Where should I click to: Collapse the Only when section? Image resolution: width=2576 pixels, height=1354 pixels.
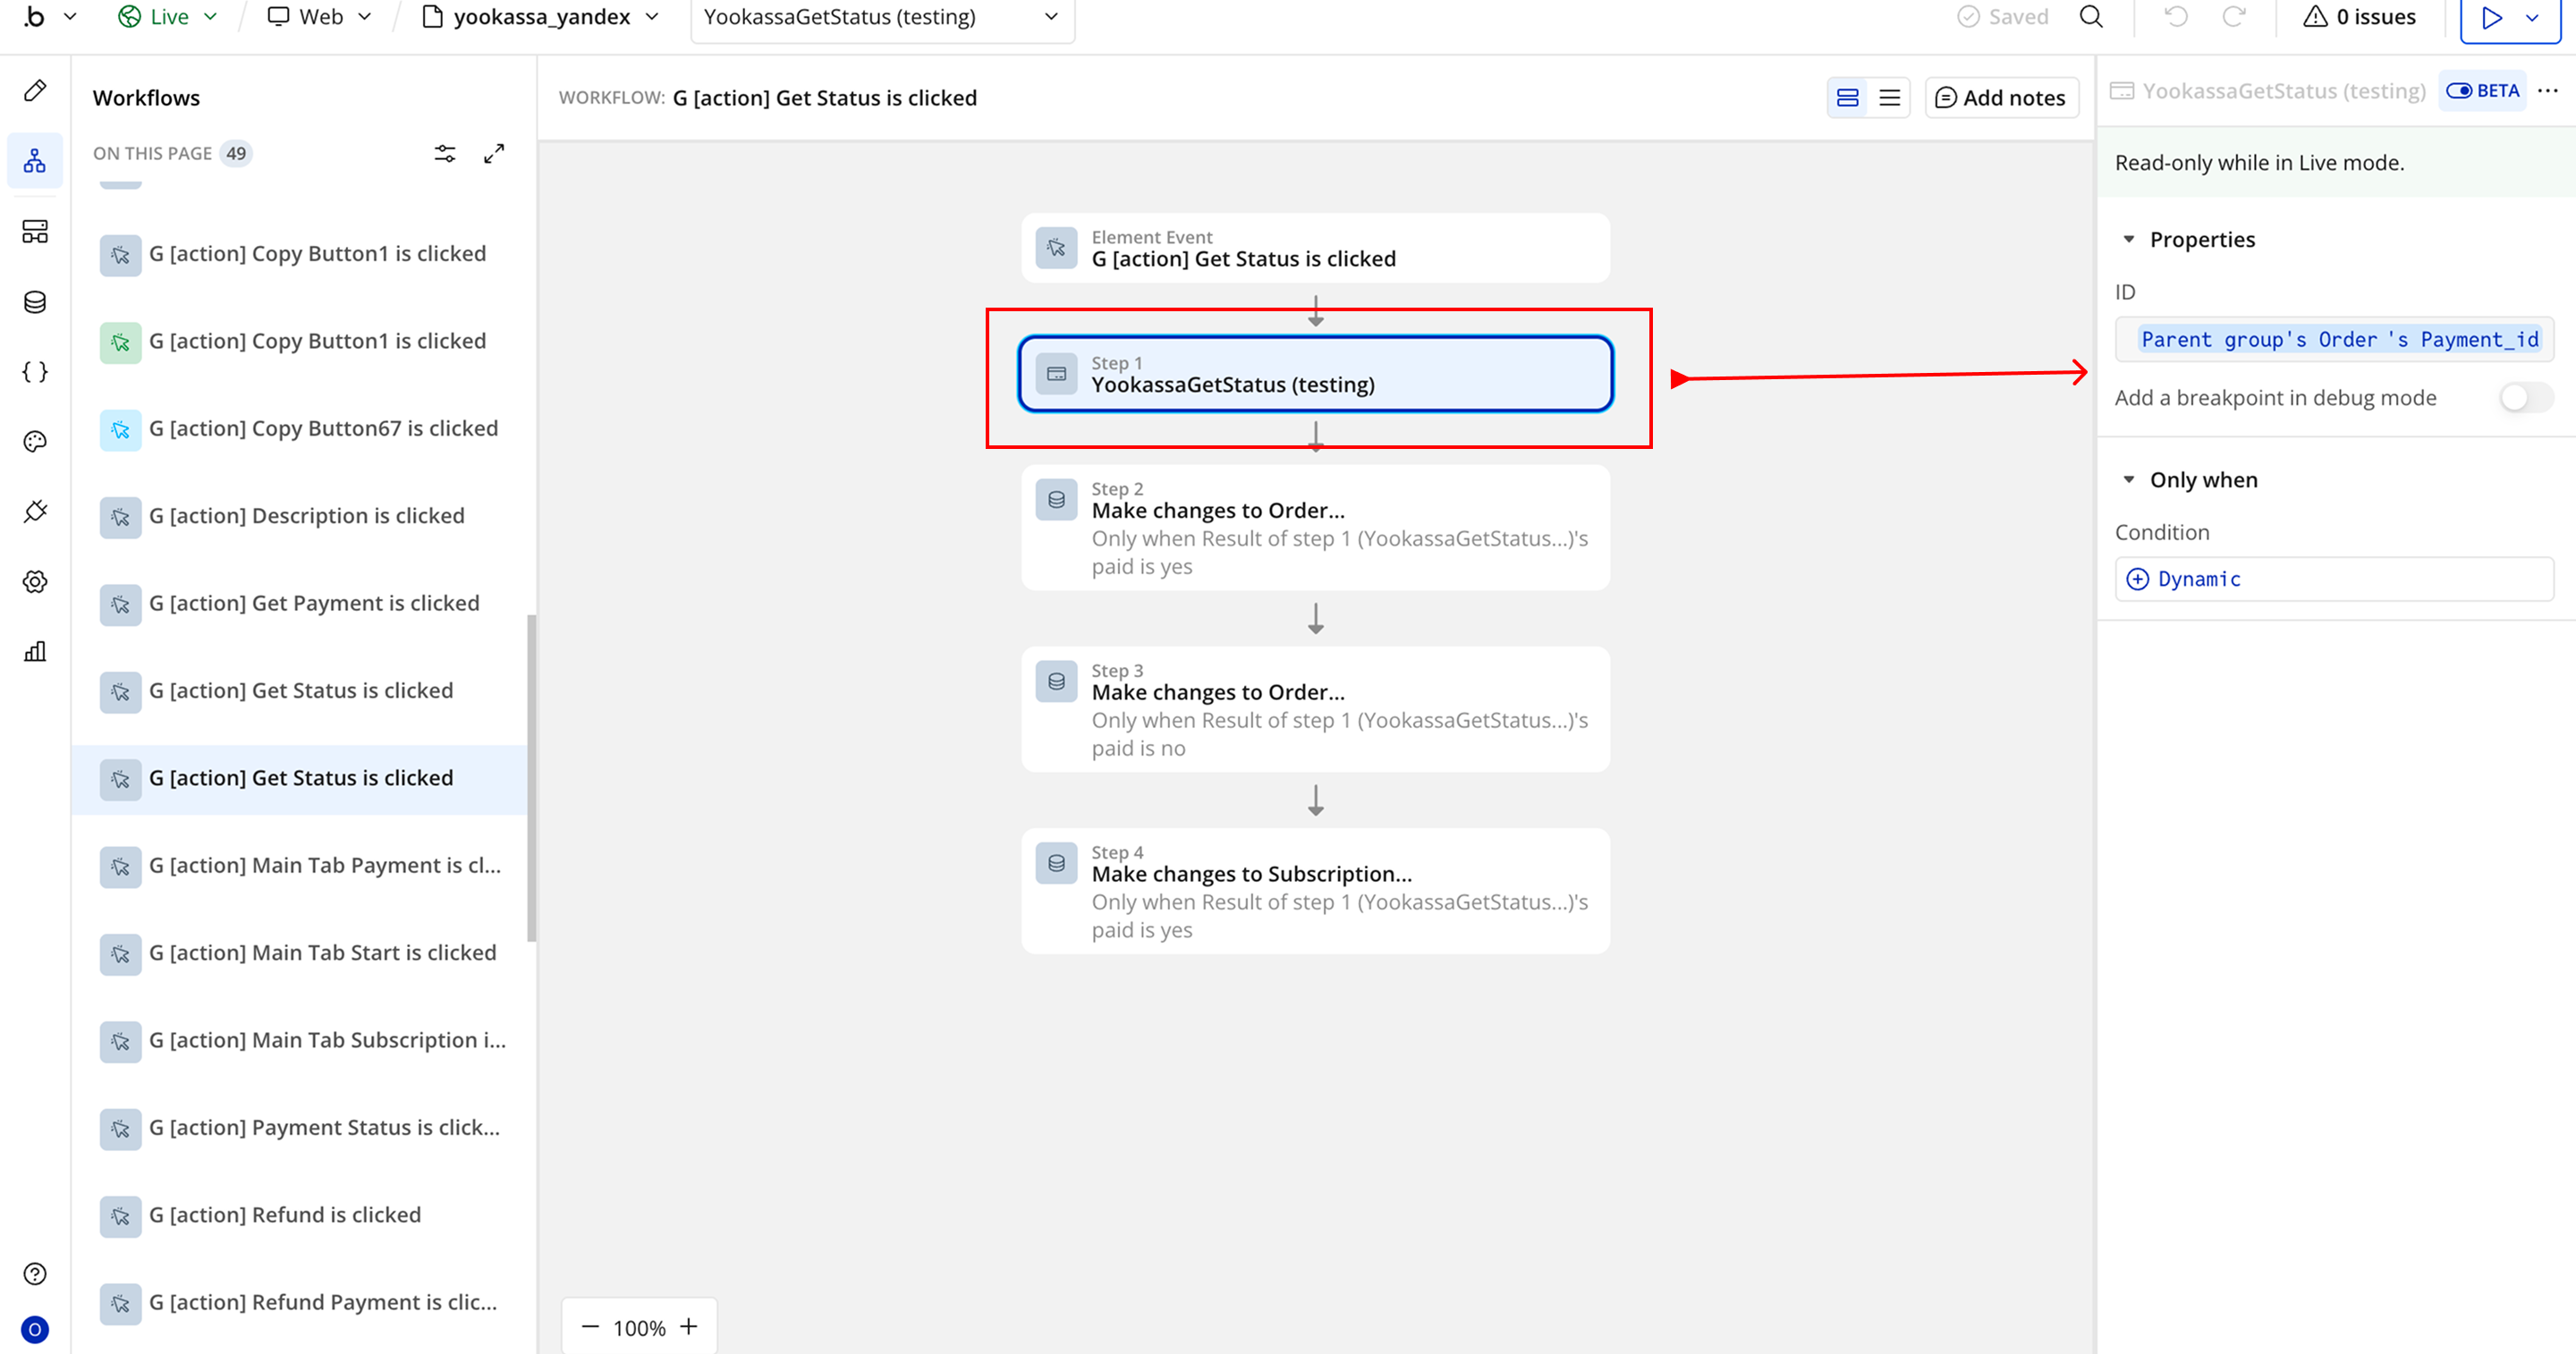pyautogui.click(x=2129, y=480)
